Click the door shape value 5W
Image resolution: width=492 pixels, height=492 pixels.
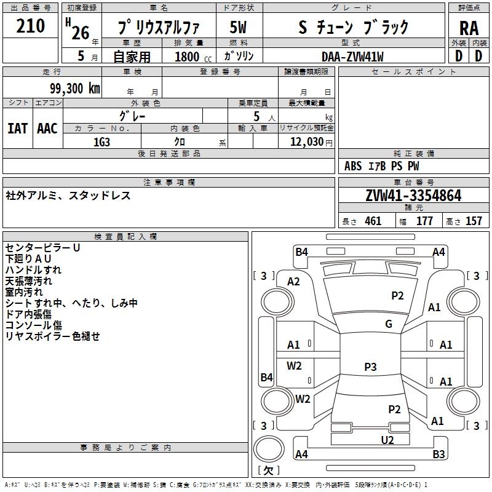238,27
